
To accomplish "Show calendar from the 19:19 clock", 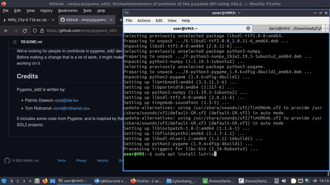I will point(324,181).
